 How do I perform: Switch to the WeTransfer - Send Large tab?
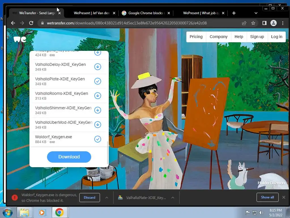[37, 13]
